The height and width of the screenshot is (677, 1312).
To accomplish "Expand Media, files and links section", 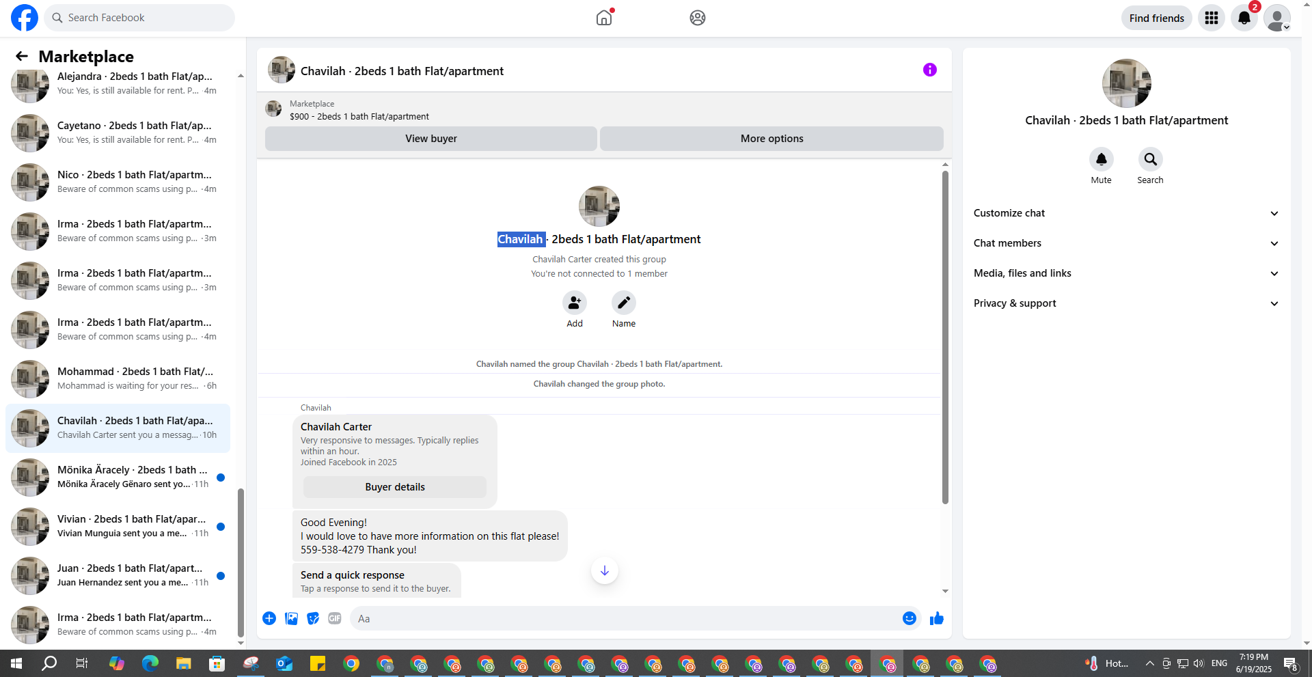I will click(x=1126, y=273).
